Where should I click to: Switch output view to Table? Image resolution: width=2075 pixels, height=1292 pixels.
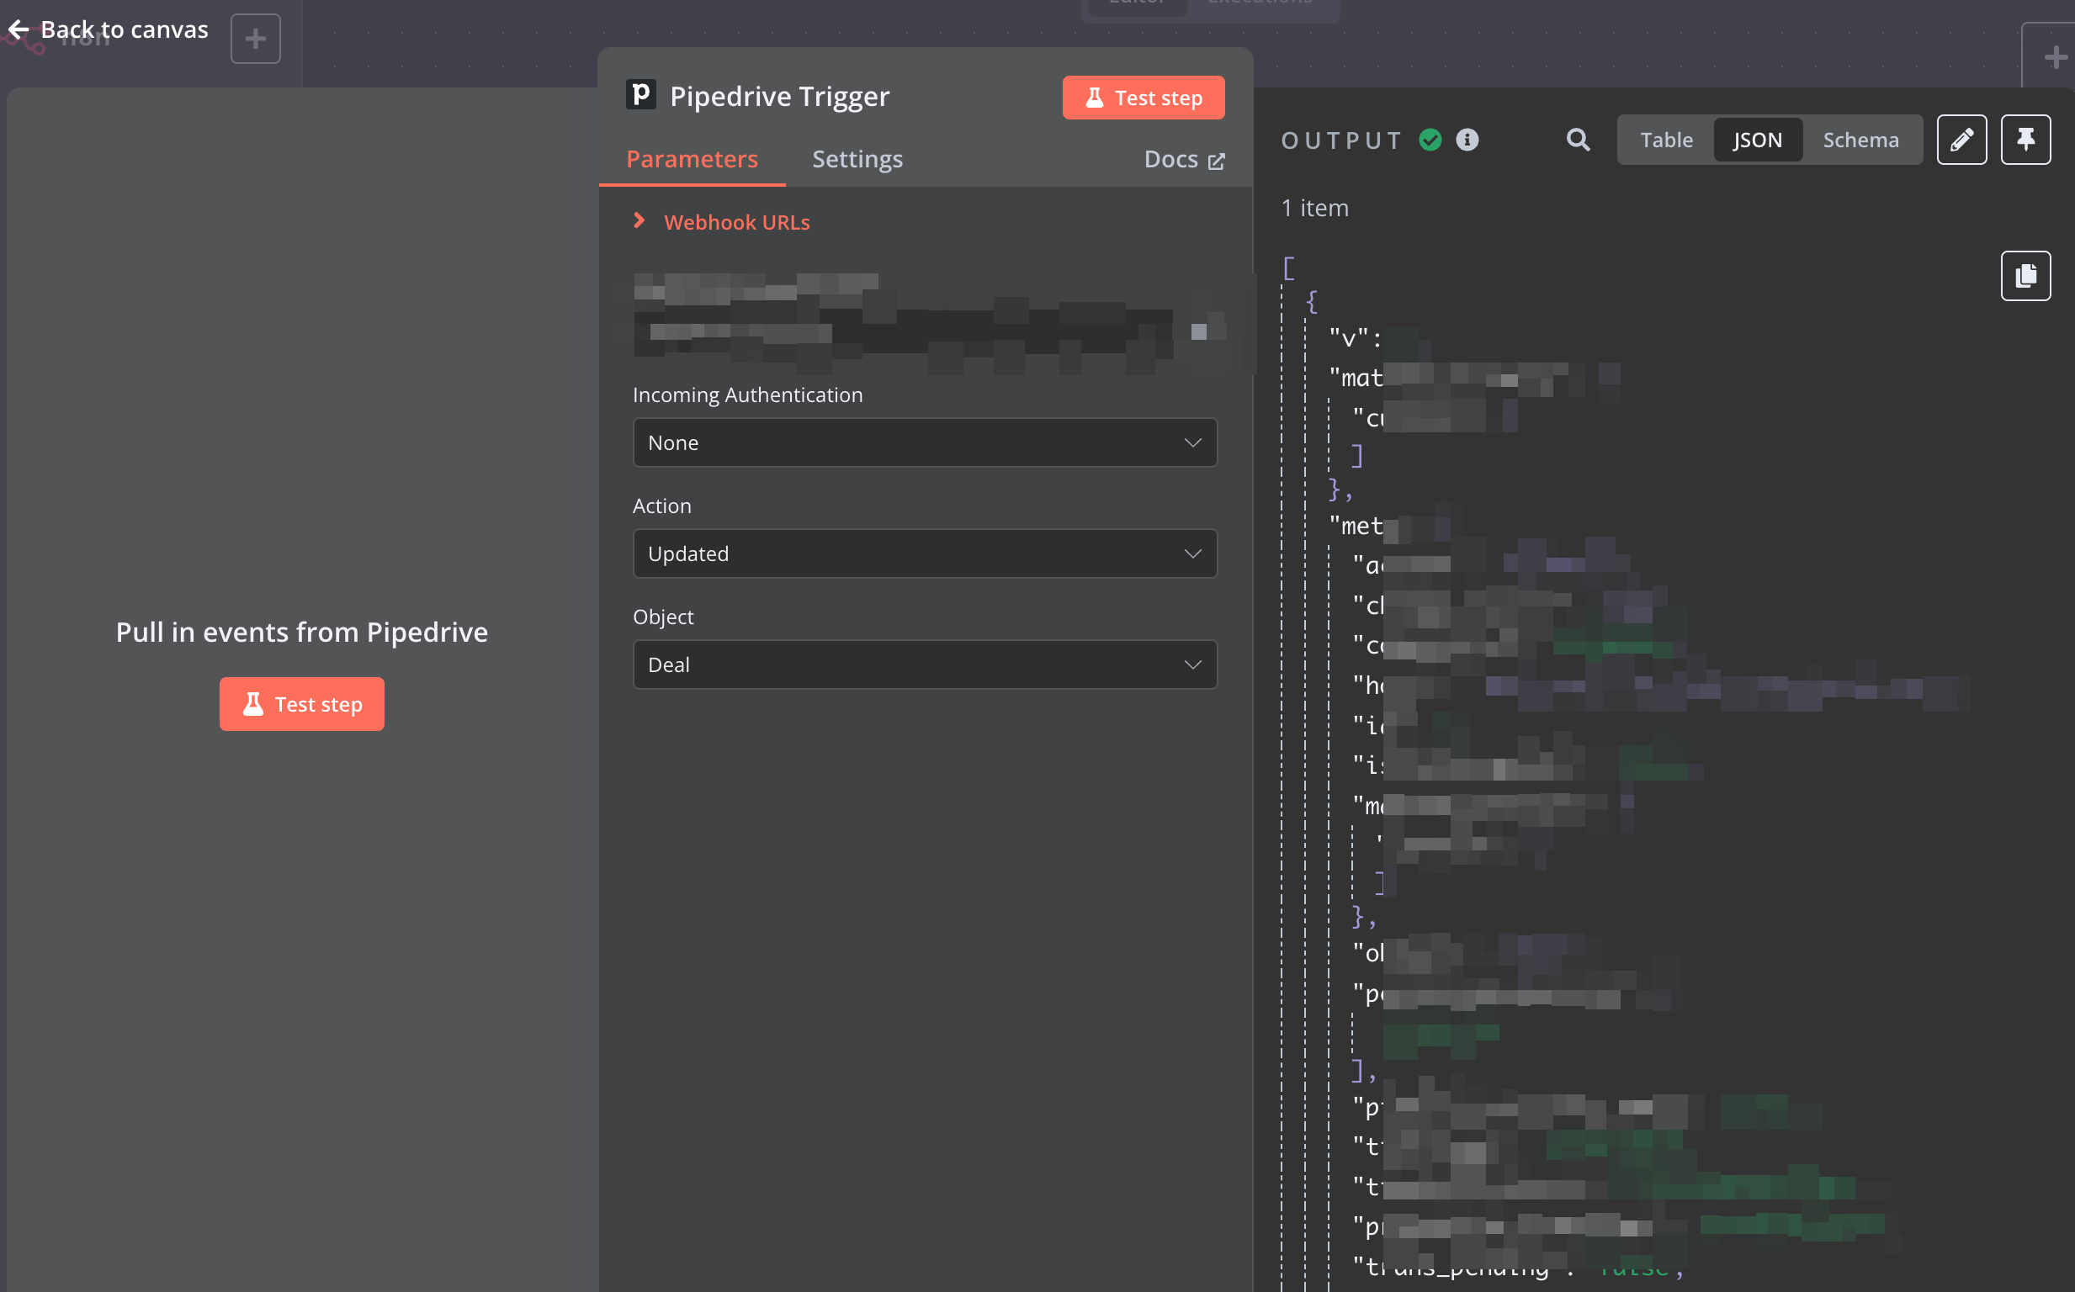(x=1667, y=140)
